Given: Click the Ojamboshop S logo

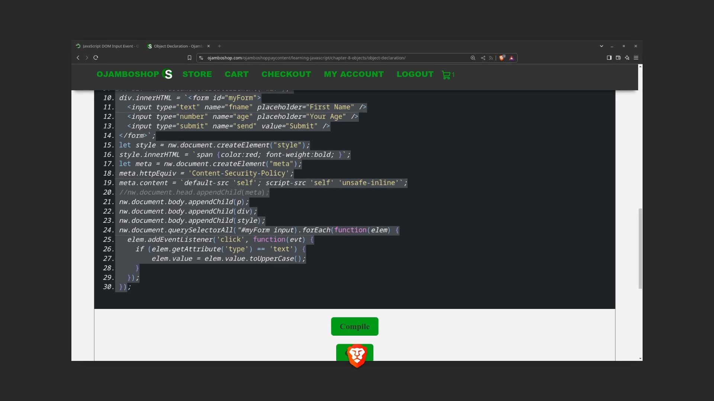Looking at the screenshot, I should pos(168,74).
